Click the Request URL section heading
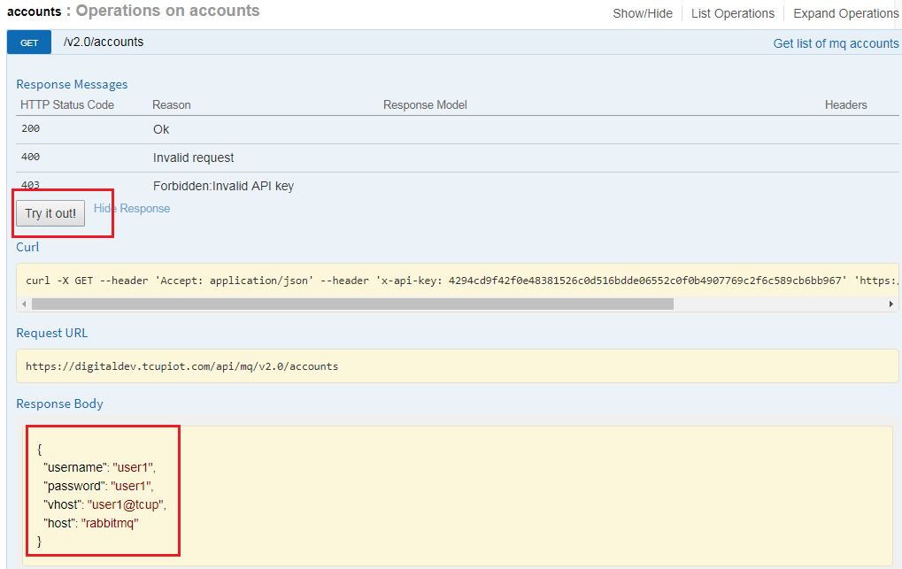The image size is (902, 569). tap(51, 333)
